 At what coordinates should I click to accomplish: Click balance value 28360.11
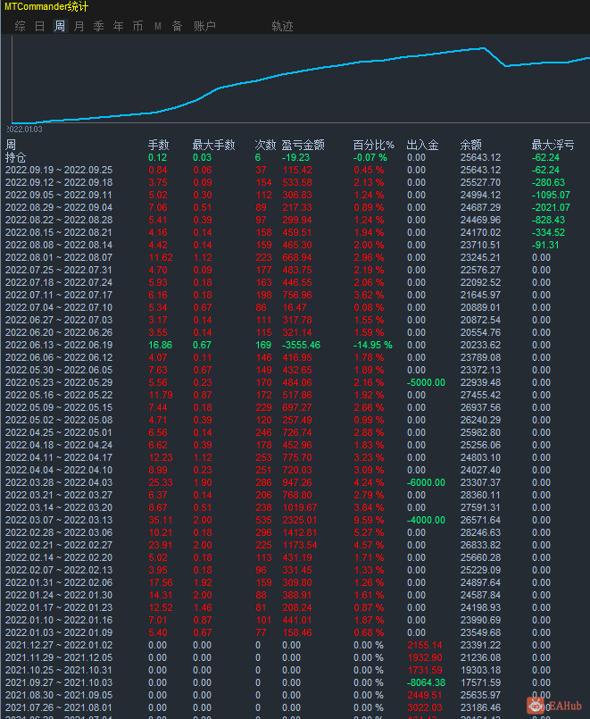480,495
